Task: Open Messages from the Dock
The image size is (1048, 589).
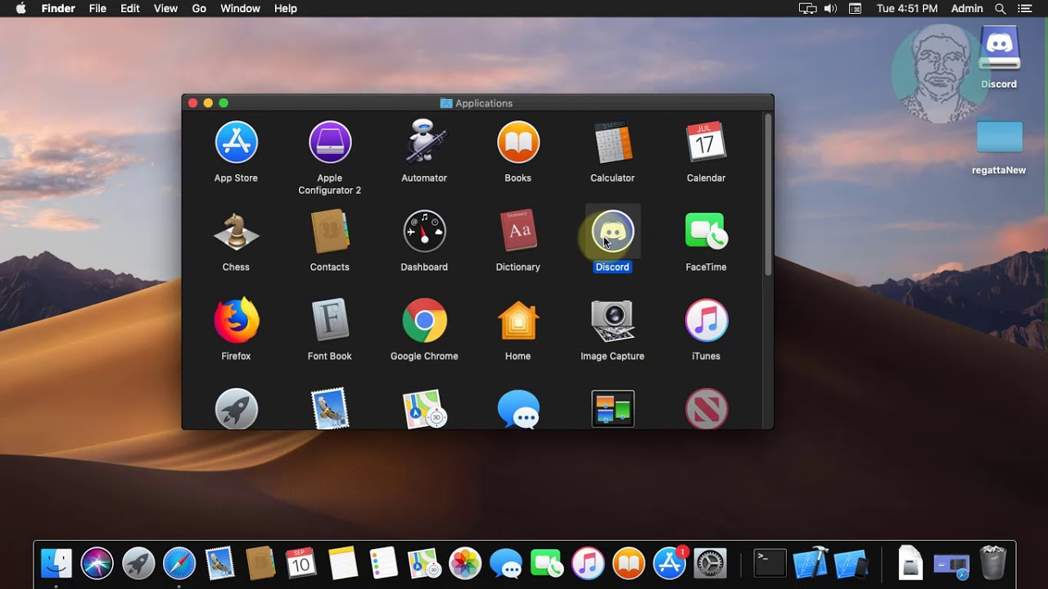Action: pyautogui.click(x=506, y=563)
